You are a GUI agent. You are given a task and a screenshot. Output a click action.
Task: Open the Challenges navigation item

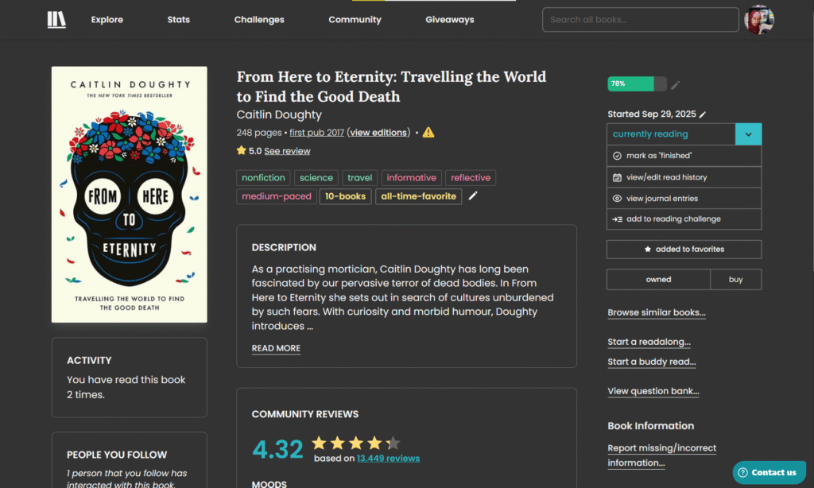coord(259,20)
